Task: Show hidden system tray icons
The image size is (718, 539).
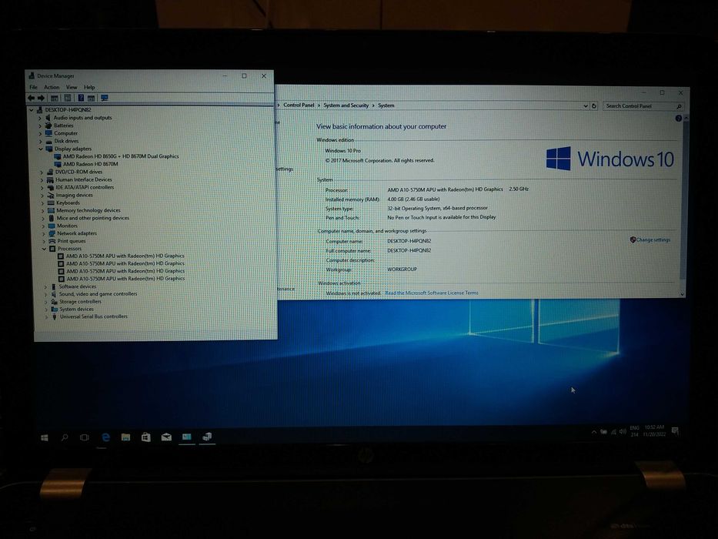Action: 594,432
